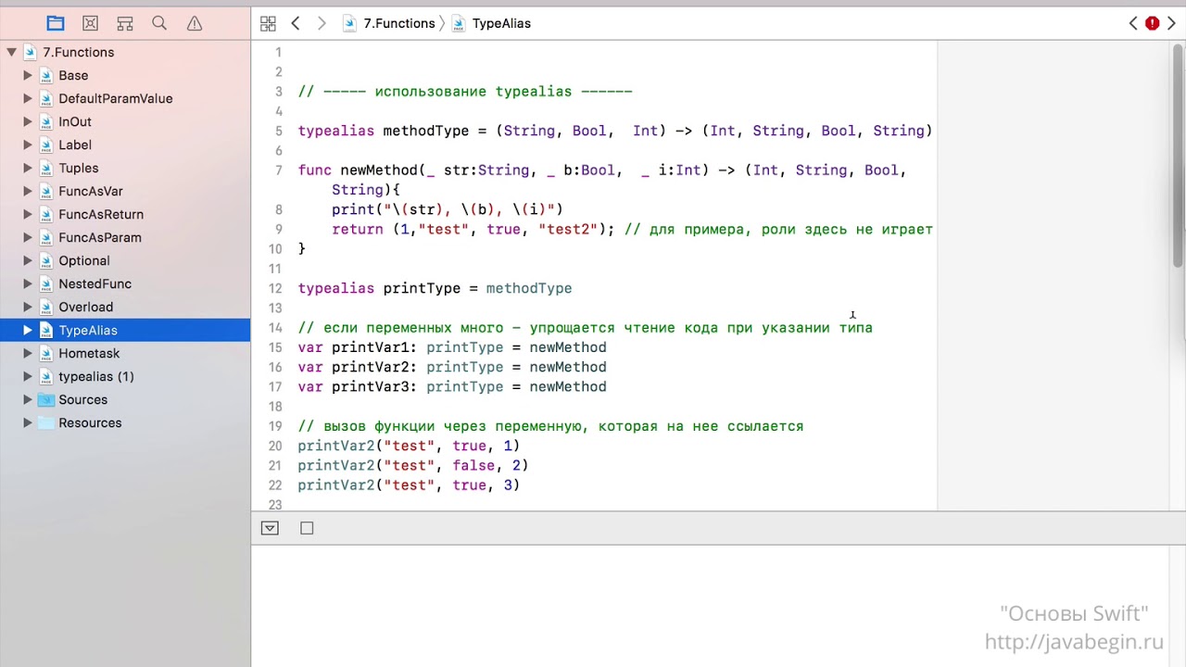Expand the Label disclosure triangle
Viewport: 1186px width, 667px height.
pyautogui.click(x=28, y=145)
